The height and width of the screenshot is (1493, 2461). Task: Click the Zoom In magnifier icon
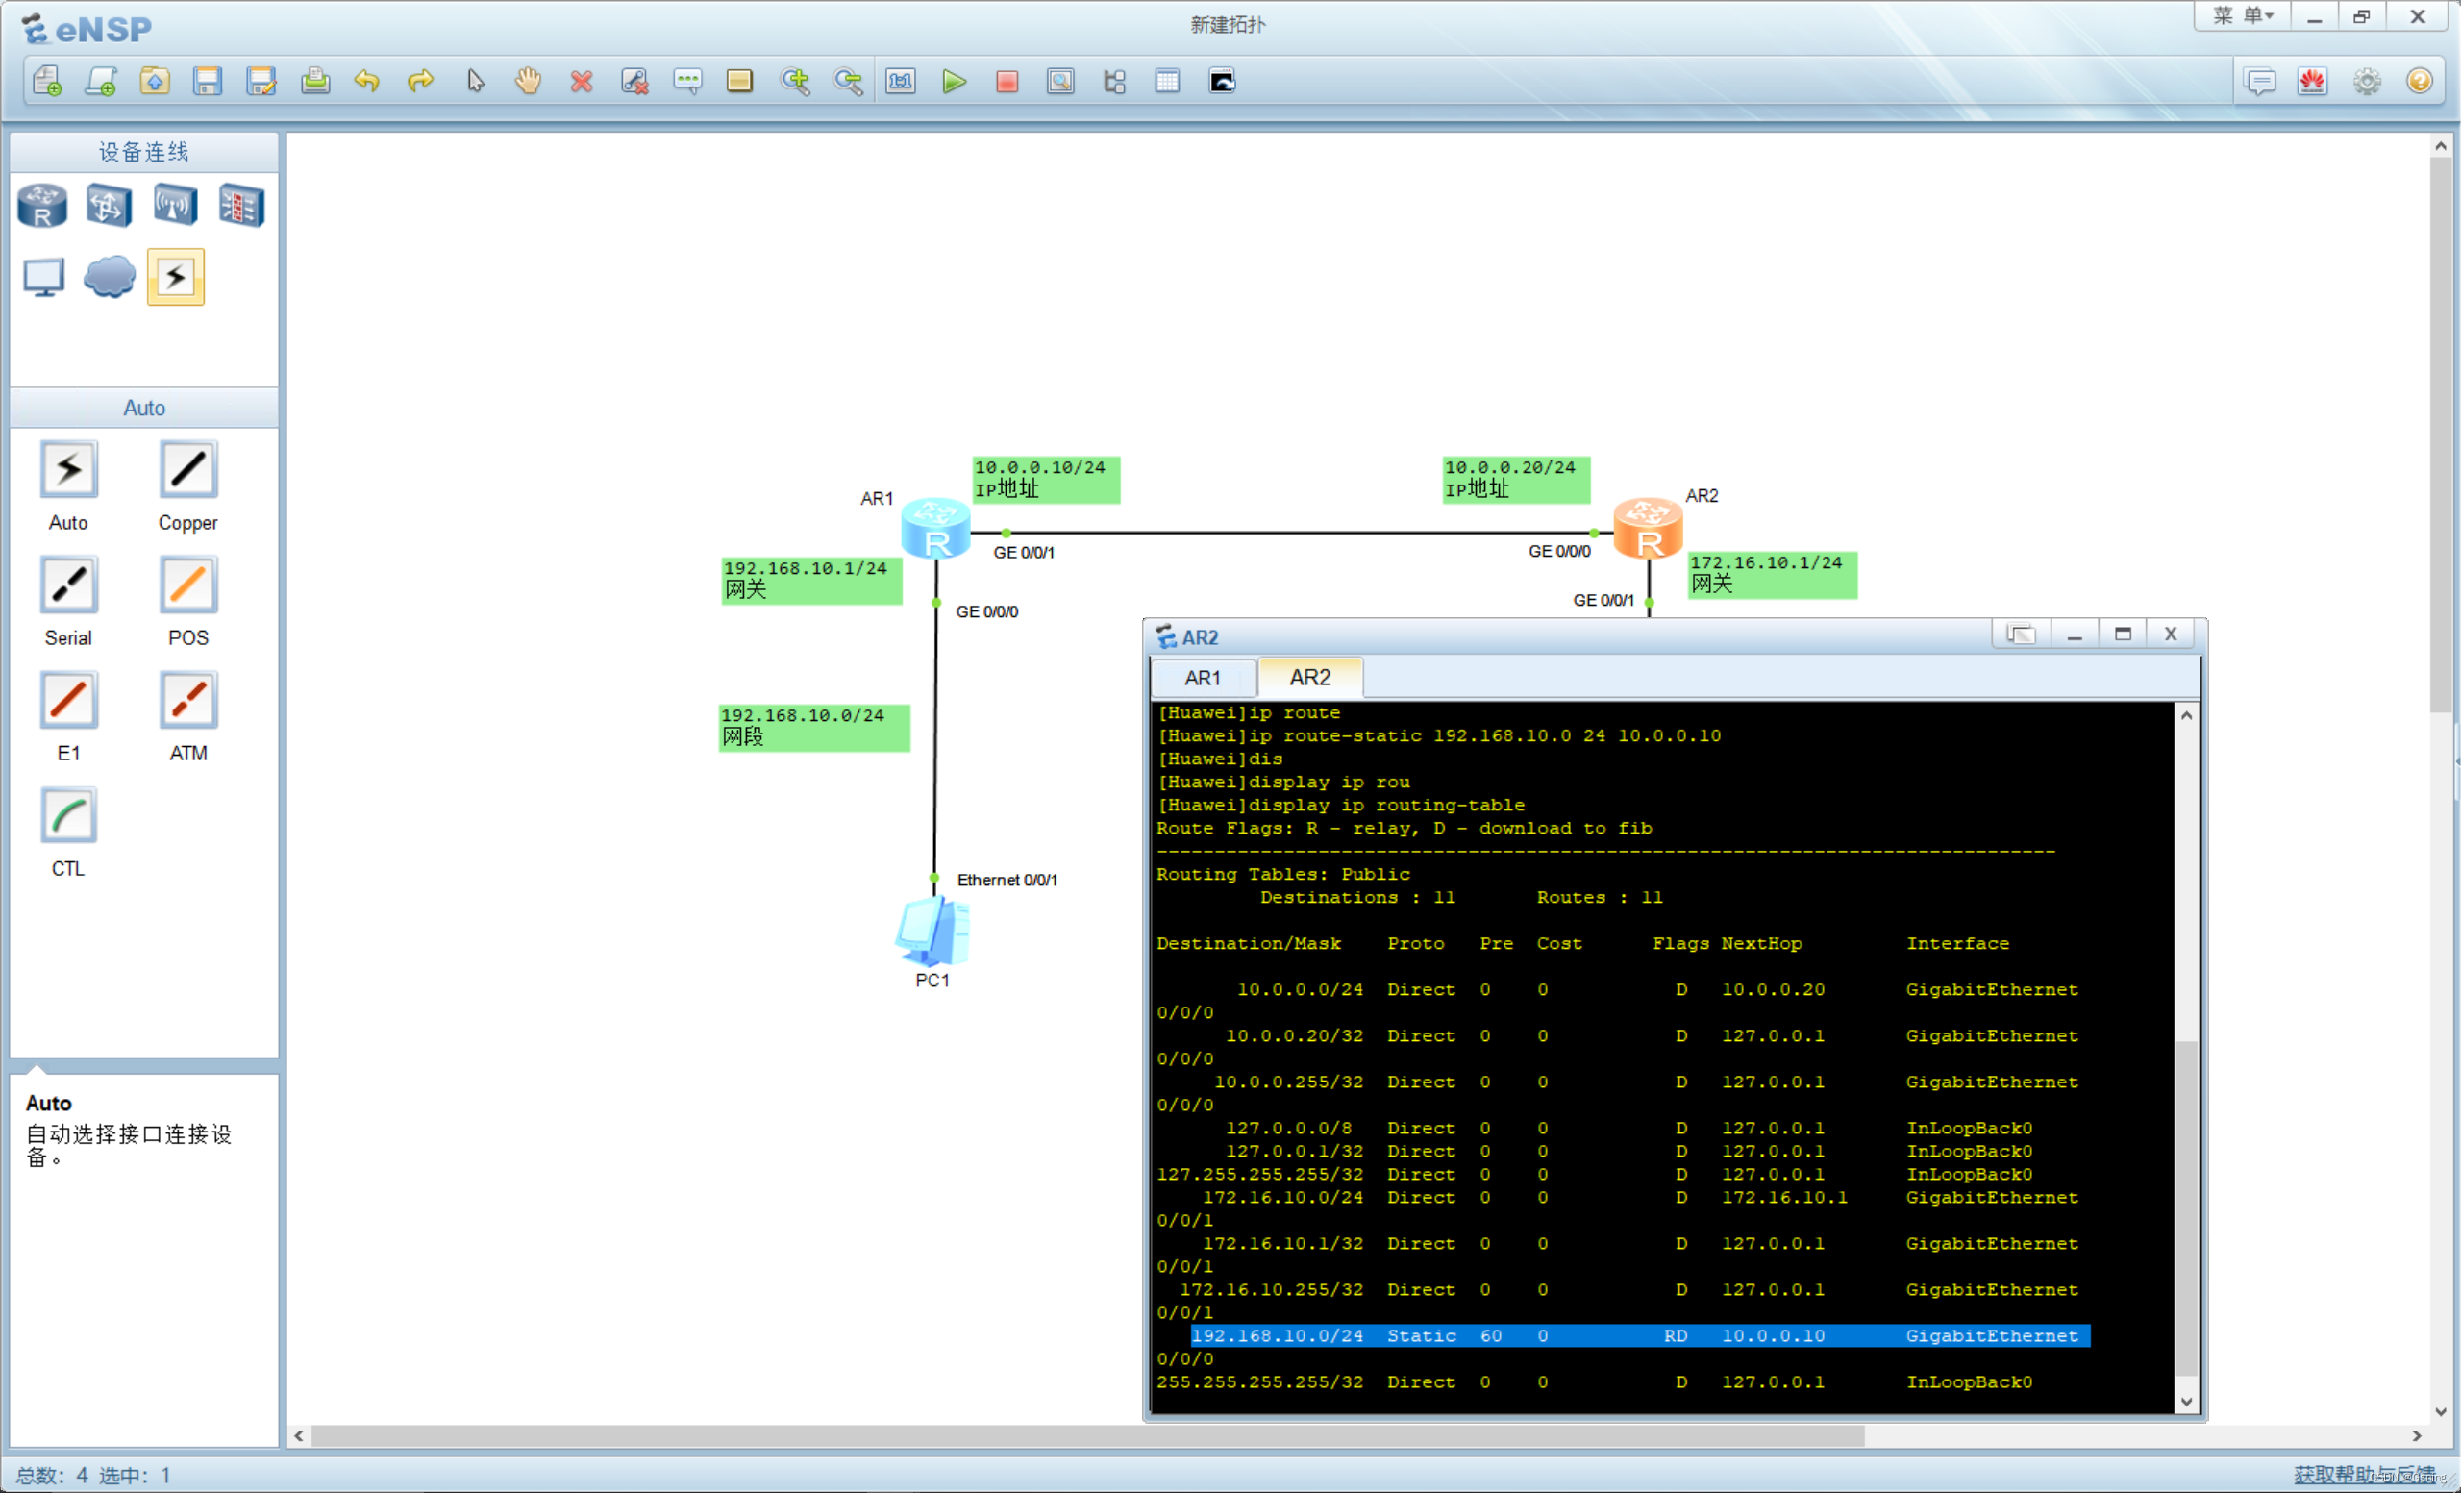pos(795,81)
